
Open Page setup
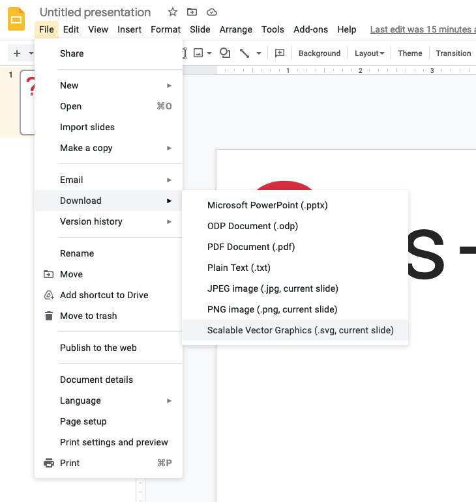(x=109, y=421)
